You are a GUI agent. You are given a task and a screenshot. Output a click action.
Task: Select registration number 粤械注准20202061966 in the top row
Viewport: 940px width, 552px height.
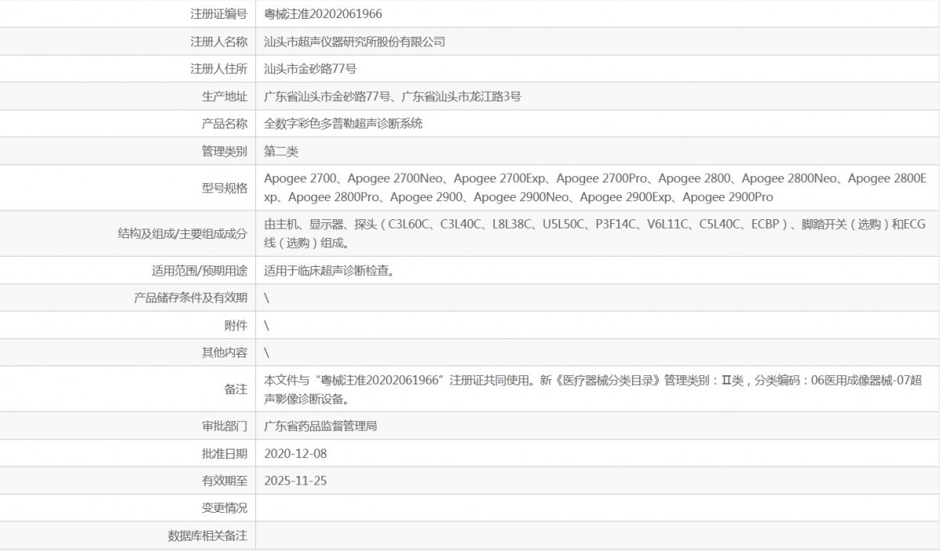324,13
